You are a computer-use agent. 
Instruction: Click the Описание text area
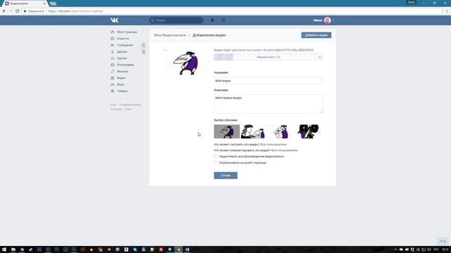click(268, 104)
